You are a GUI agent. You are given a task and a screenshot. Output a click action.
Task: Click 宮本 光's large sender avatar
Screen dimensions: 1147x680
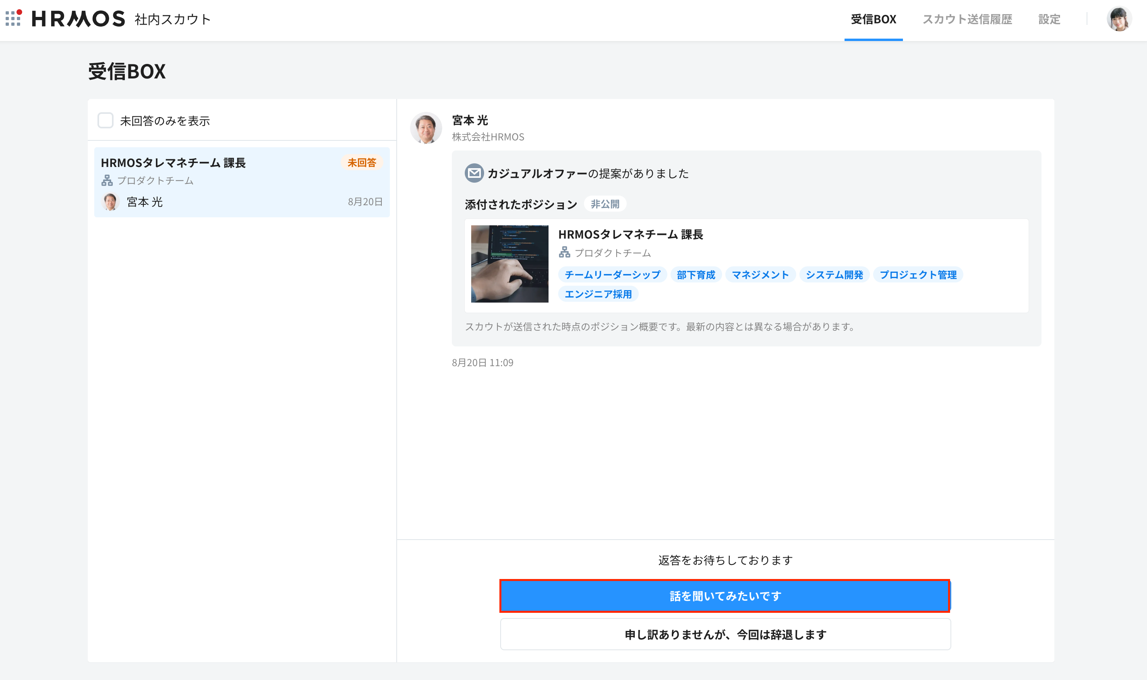pos(426,128)
